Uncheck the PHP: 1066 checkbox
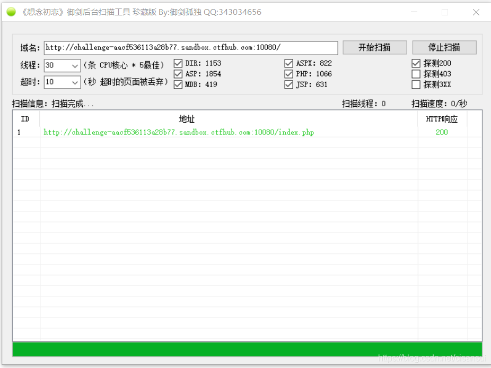Image resolution: width=491 pixels, height=368 pixels. [288, 74]
